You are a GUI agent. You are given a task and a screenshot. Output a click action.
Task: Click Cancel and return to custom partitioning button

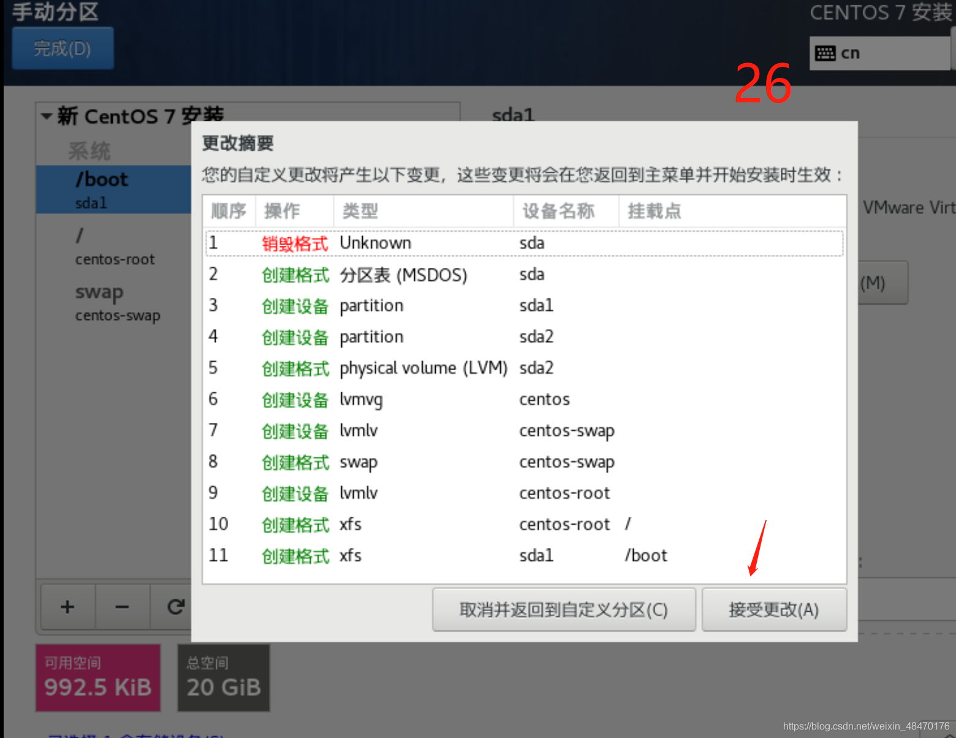point(564,610)
